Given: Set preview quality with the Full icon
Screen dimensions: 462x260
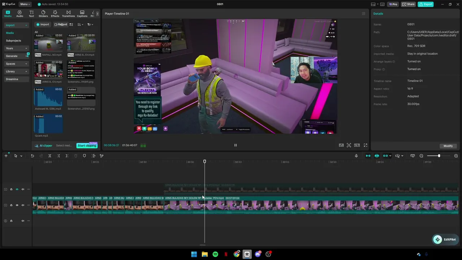Looking at the screenshot, I should click(x=341, y=145).
